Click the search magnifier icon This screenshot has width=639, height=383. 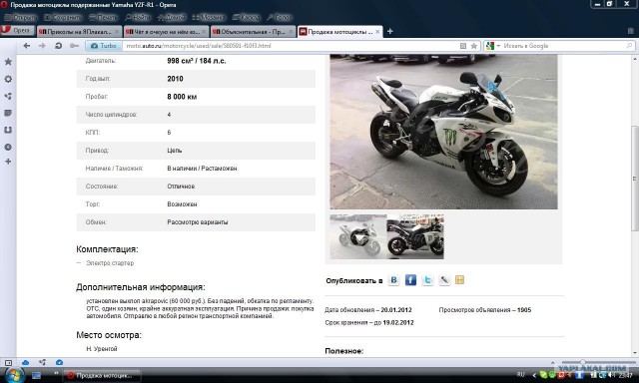(629, 46)
